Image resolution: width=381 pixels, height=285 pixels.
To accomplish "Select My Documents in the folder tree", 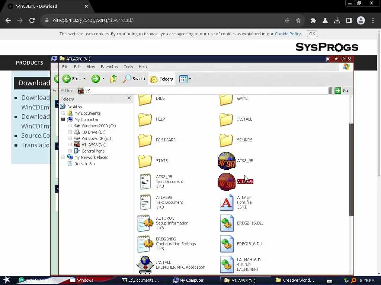I will [87, 113].
